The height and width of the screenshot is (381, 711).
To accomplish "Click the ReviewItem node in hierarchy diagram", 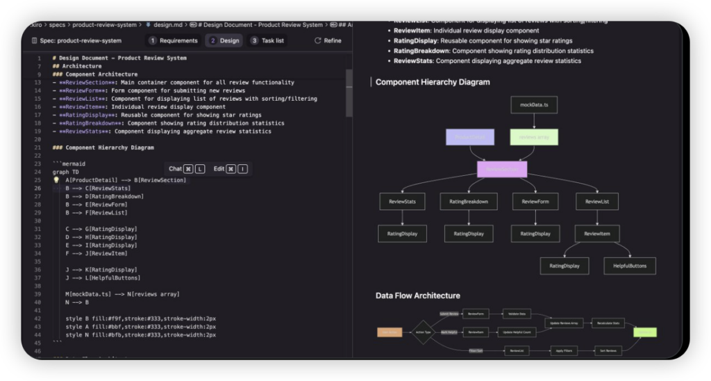I will [597, 234].
